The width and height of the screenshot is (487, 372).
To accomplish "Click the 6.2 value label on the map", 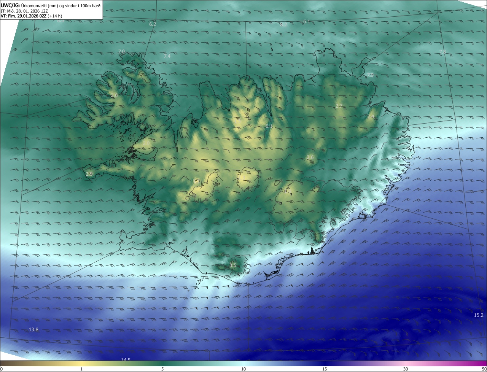I will pyautogui.click(x=153, y=24).
